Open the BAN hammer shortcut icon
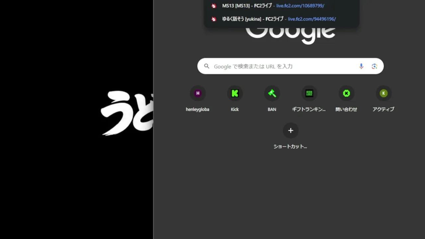This screenshot has height=239, width=425. pyautogui.click(x=272, y=93)
